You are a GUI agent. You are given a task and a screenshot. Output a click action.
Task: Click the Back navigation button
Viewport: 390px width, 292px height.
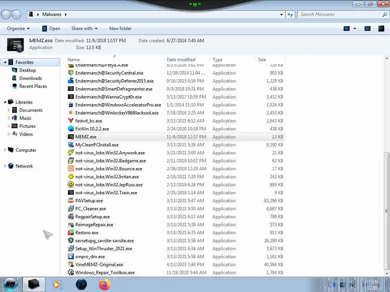[6, 15]
